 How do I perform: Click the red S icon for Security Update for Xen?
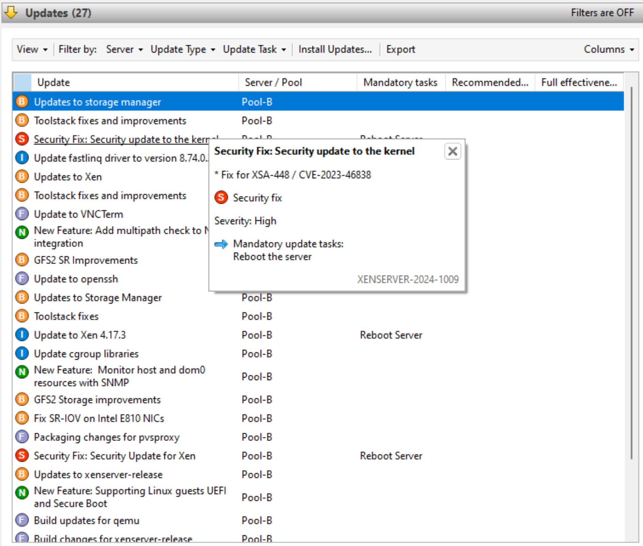(x=22, y=455)
